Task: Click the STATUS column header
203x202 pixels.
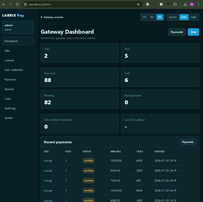Action: 87,152
